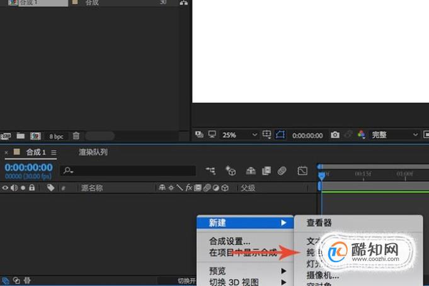The image size is (429, 286).
Task: Click the 源名称 column header
Action: (x=91, y=188)
